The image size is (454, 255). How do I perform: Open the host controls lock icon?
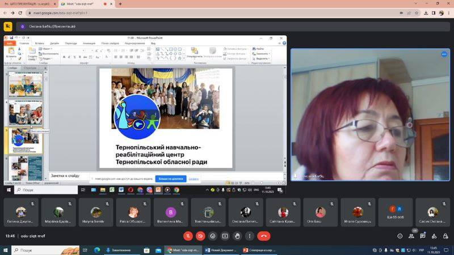(445, 236)
